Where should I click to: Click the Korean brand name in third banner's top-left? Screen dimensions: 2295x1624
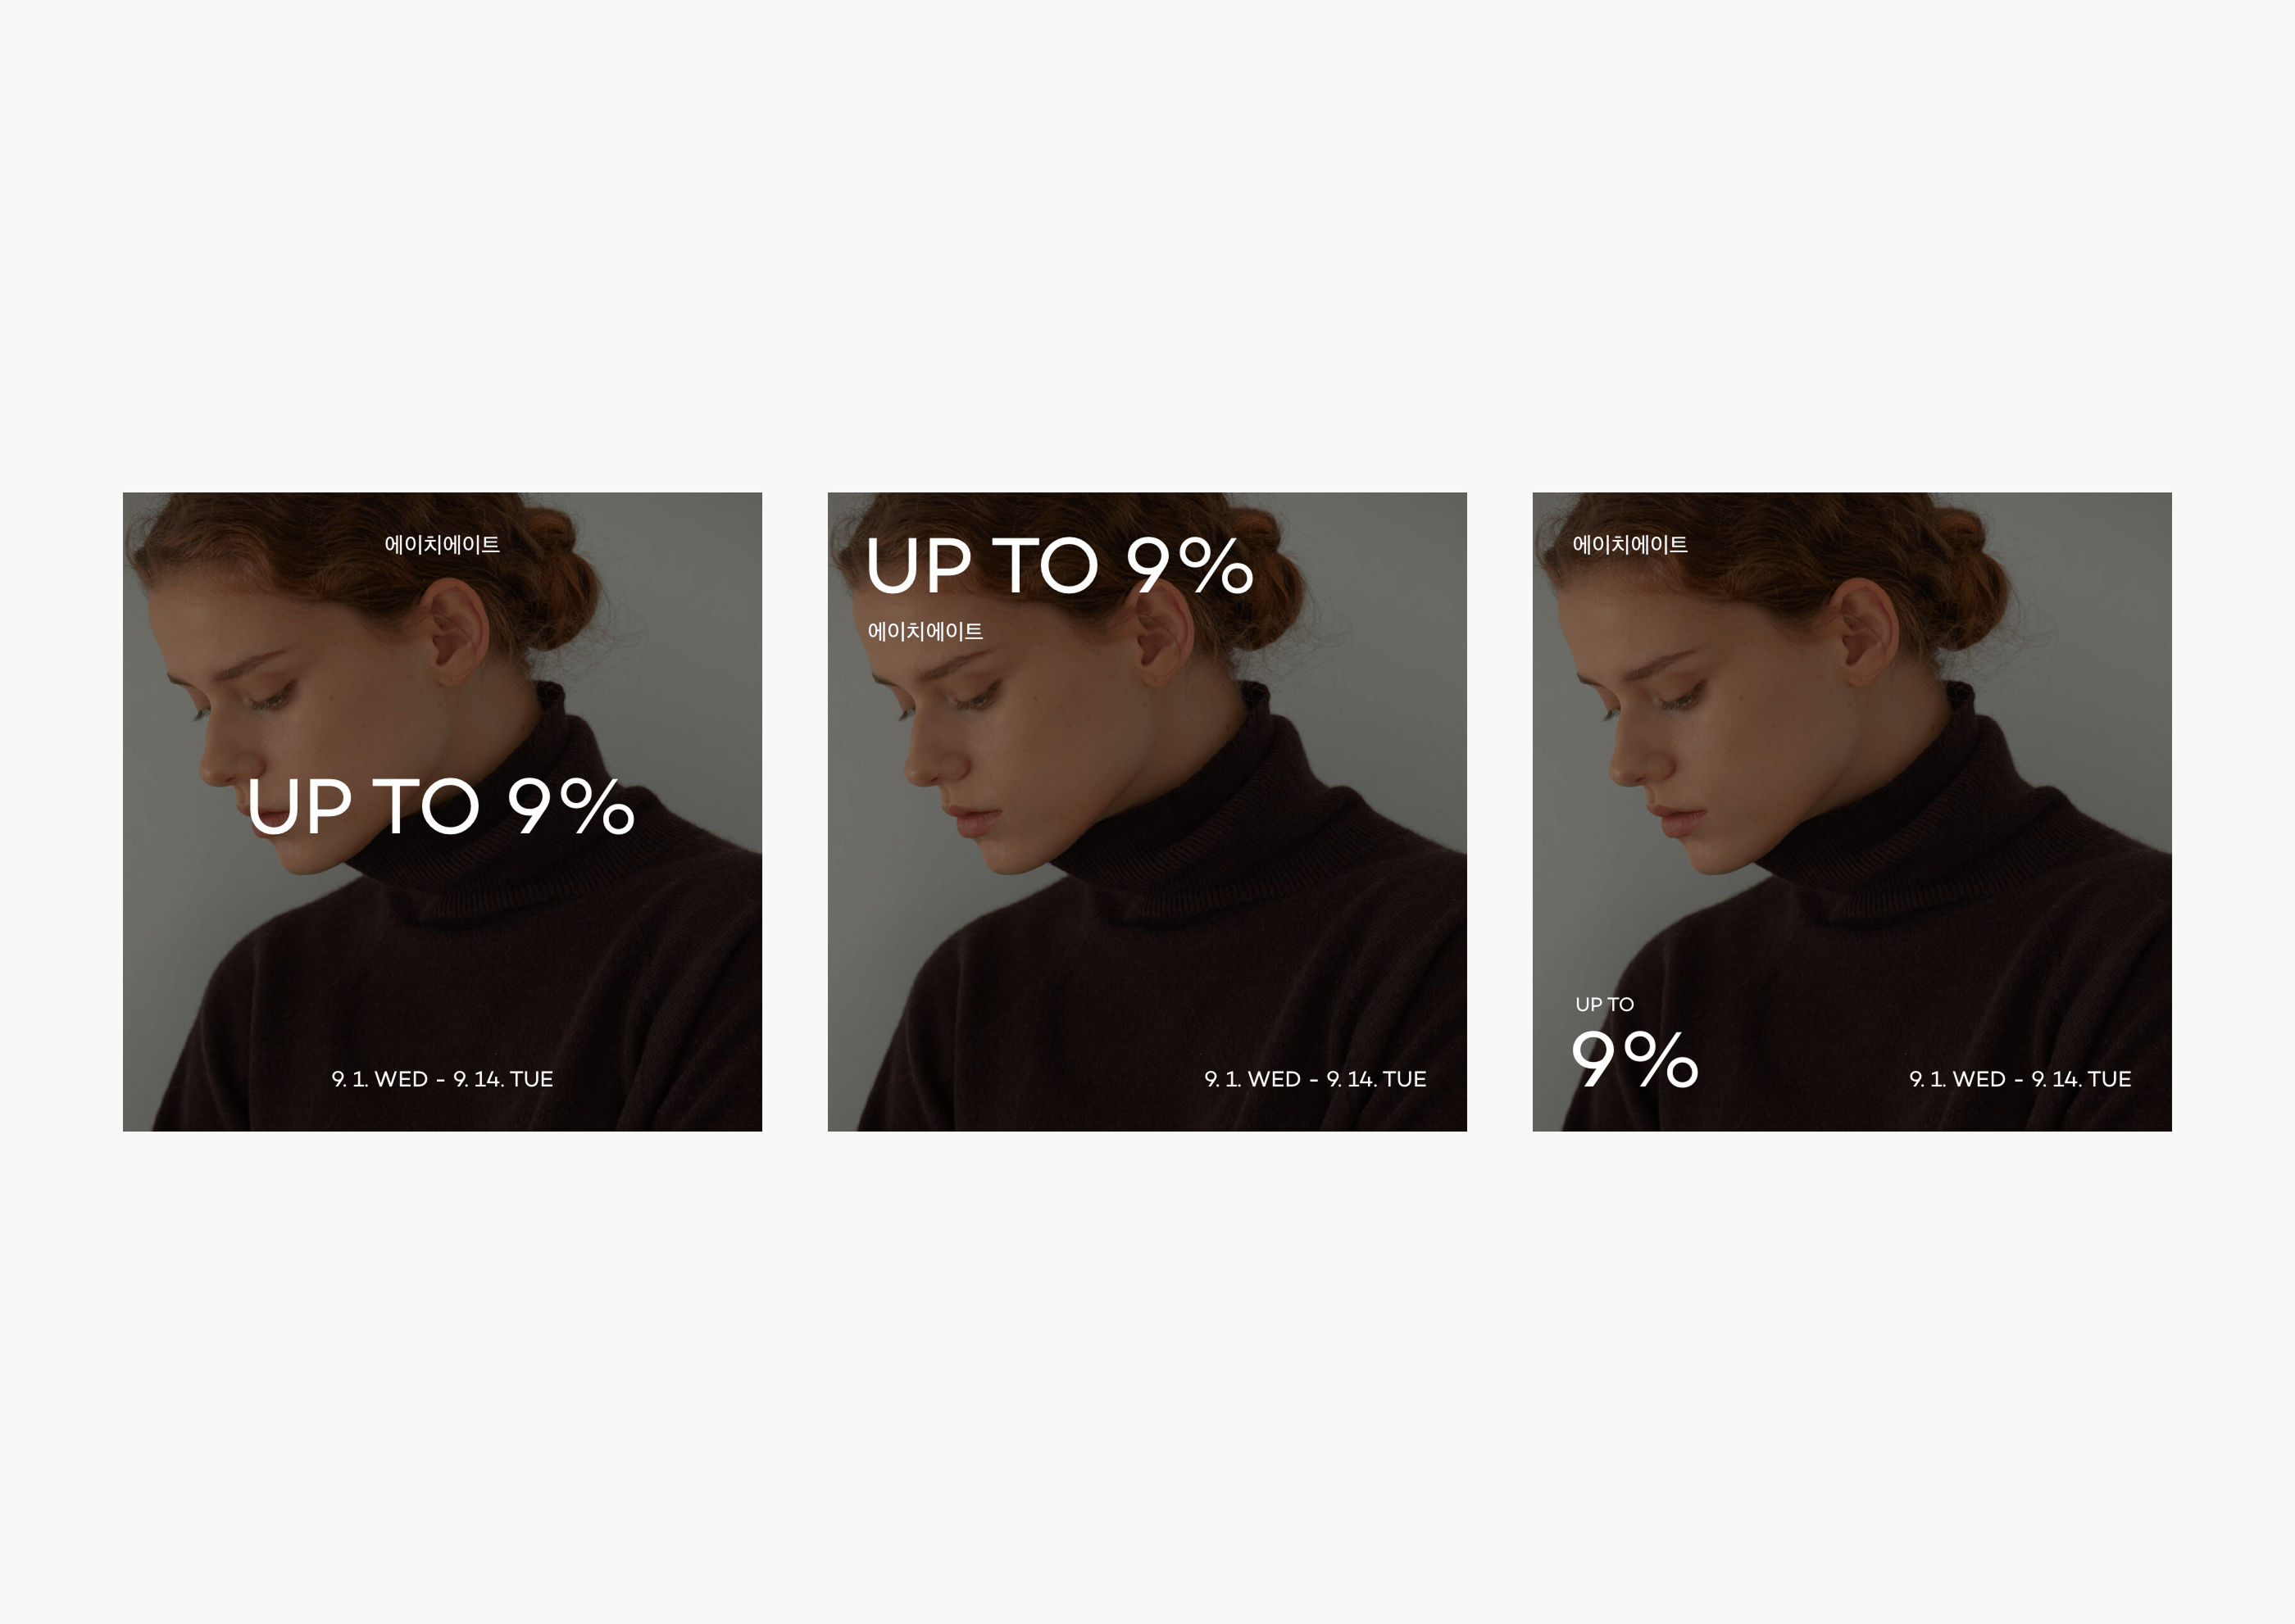pyautogui.click(x=1629, y=544)
